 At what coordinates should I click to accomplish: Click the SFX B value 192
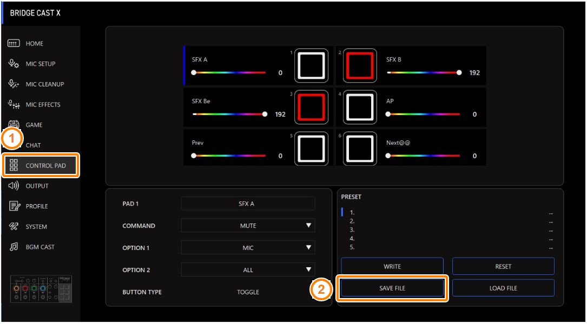click(x=474, y=73)
